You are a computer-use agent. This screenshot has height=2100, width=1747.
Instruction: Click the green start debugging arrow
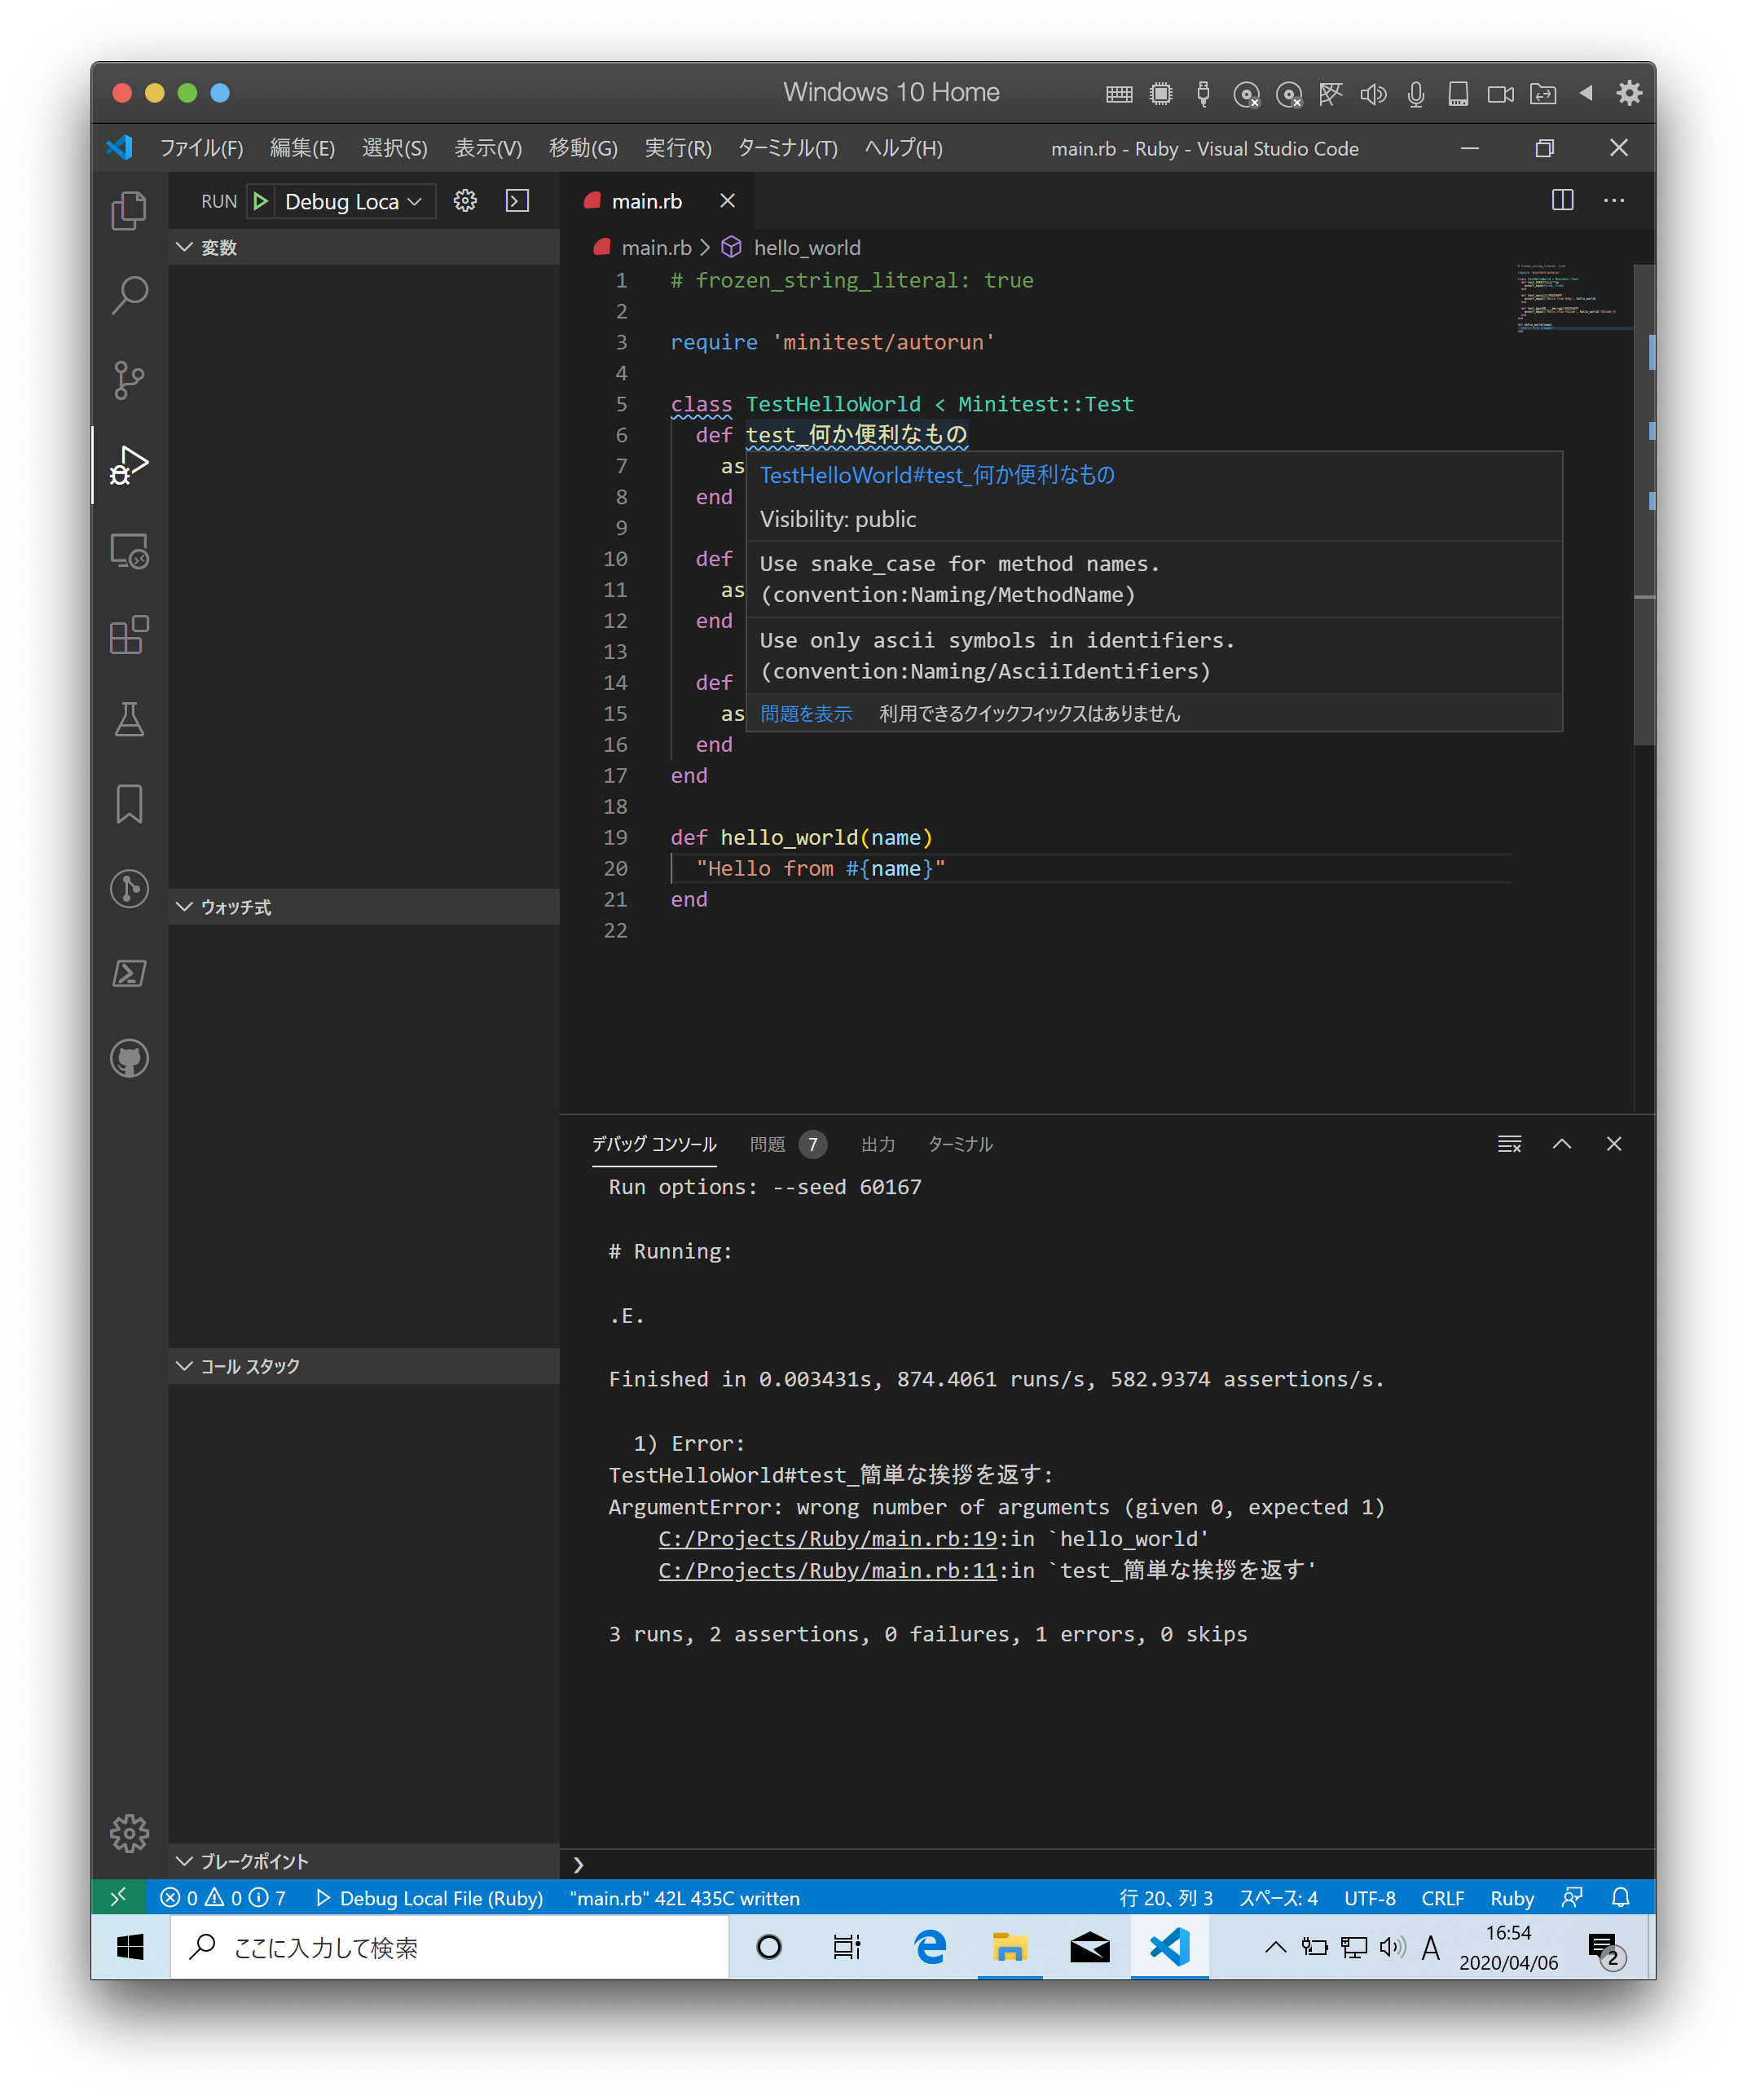(x=261, y=201)
